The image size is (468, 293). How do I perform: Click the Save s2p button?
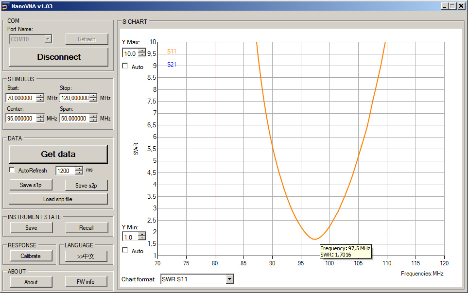pyautogui.click(x=86, y=185)
